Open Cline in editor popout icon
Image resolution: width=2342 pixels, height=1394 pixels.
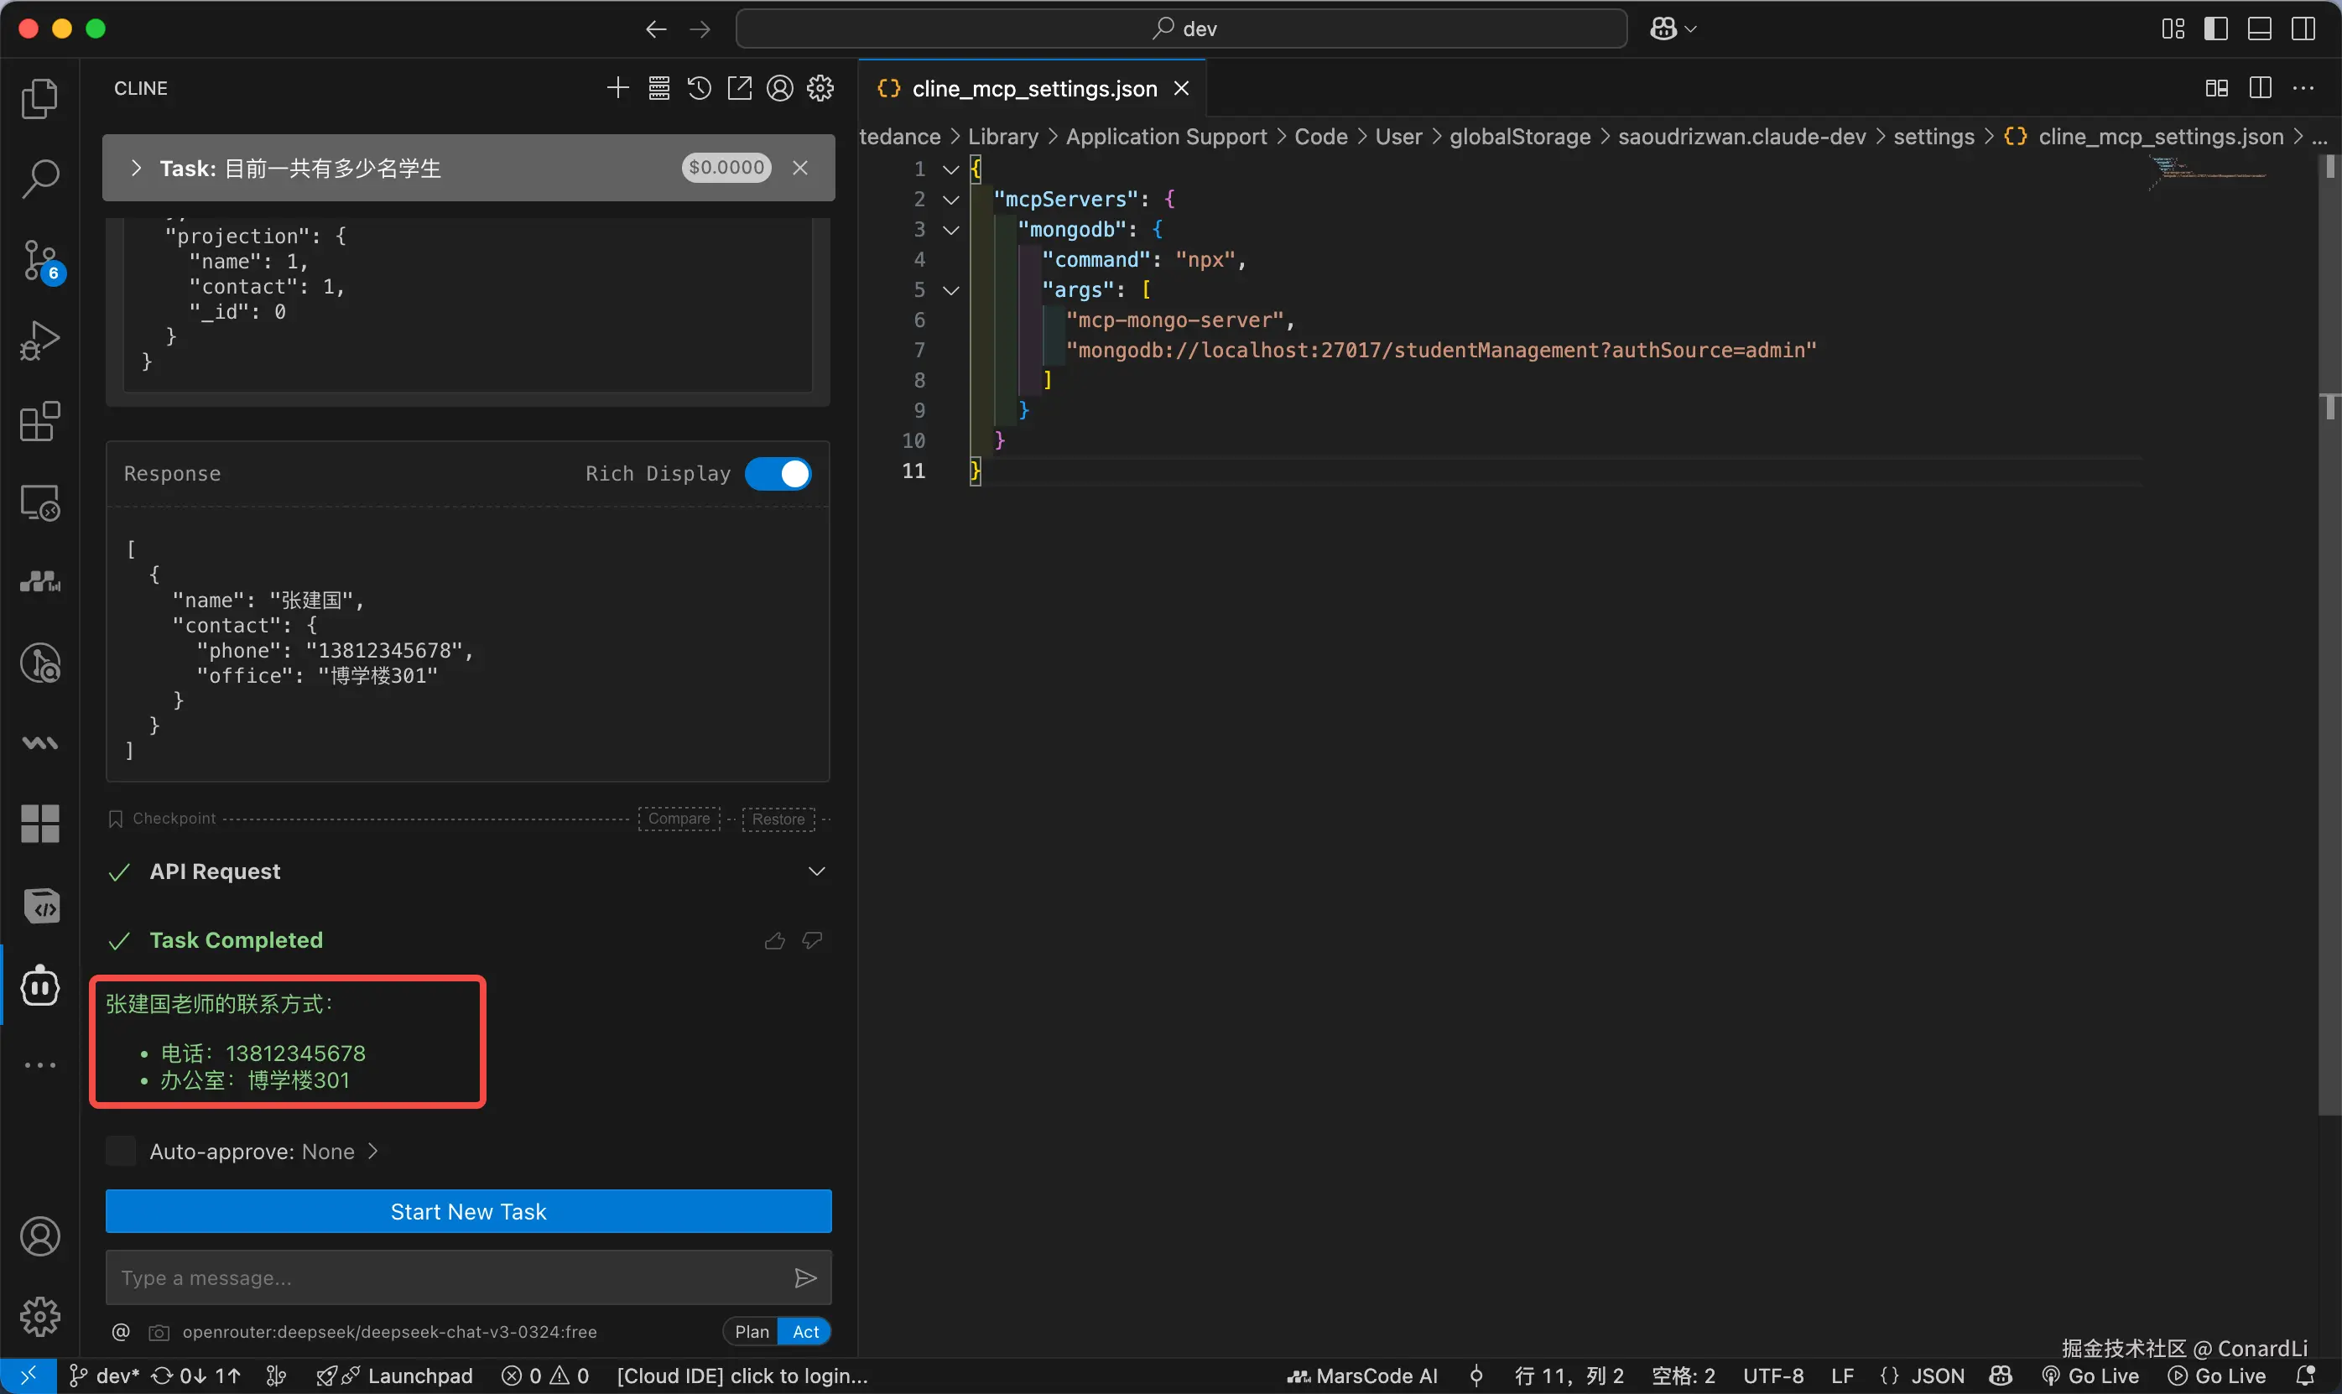[739, 88]
